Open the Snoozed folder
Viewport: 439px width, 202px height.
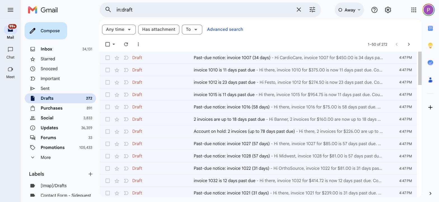point(60,69)
